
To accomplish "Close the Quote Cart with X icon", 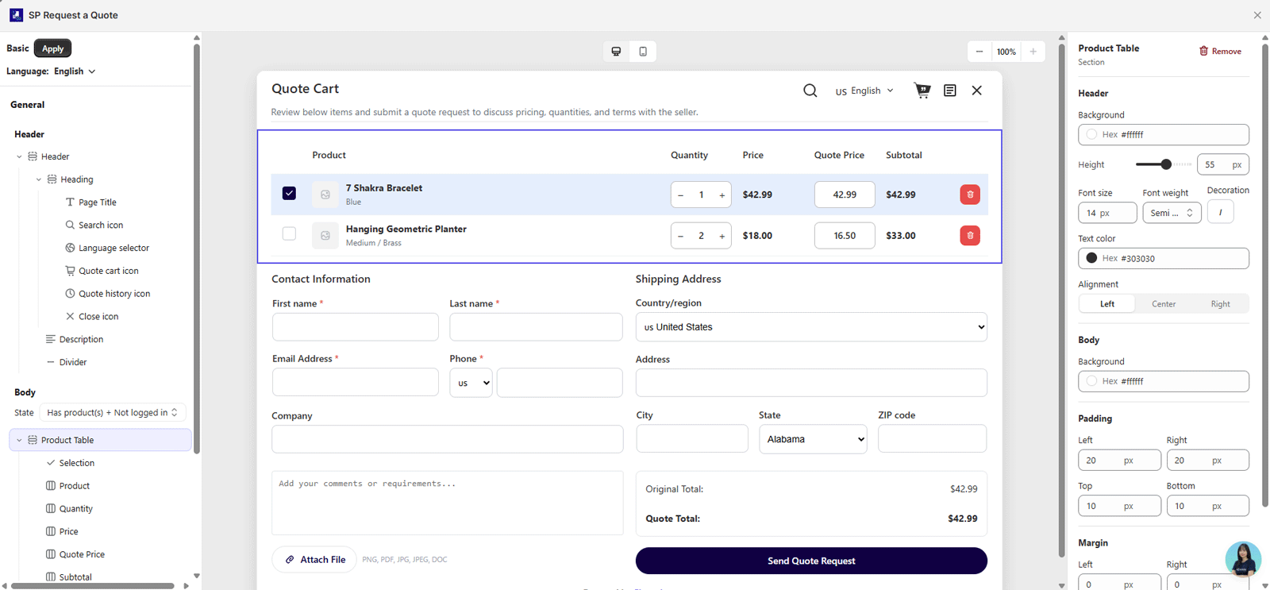I will [x=977, y=91].
